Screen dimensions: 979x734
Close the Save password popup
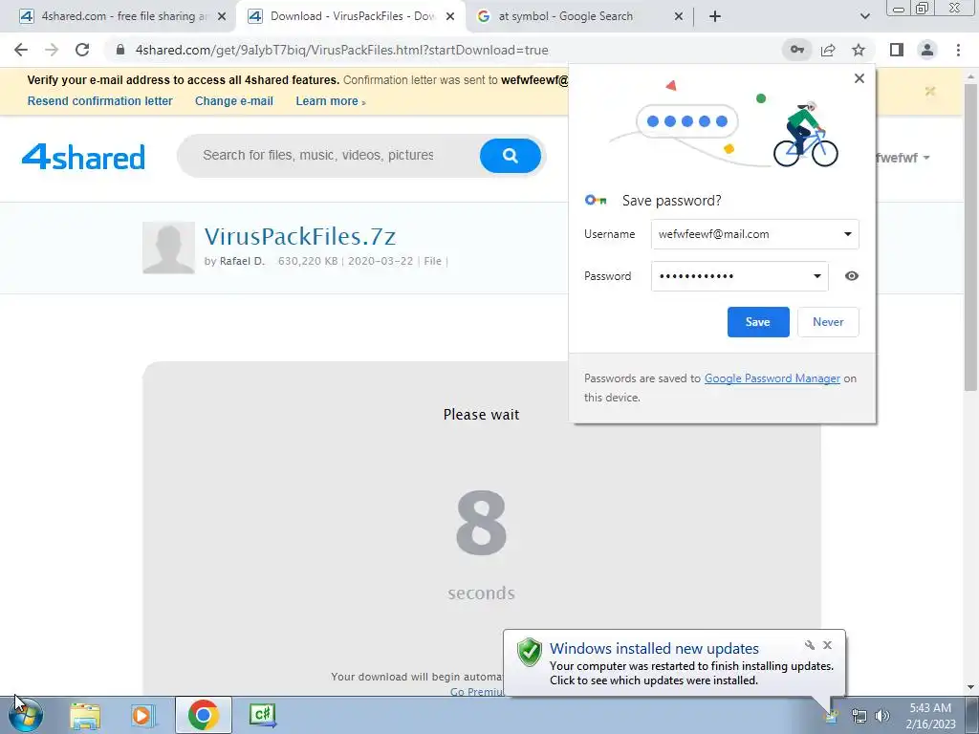pyautogui.click(x=859, y=78)
